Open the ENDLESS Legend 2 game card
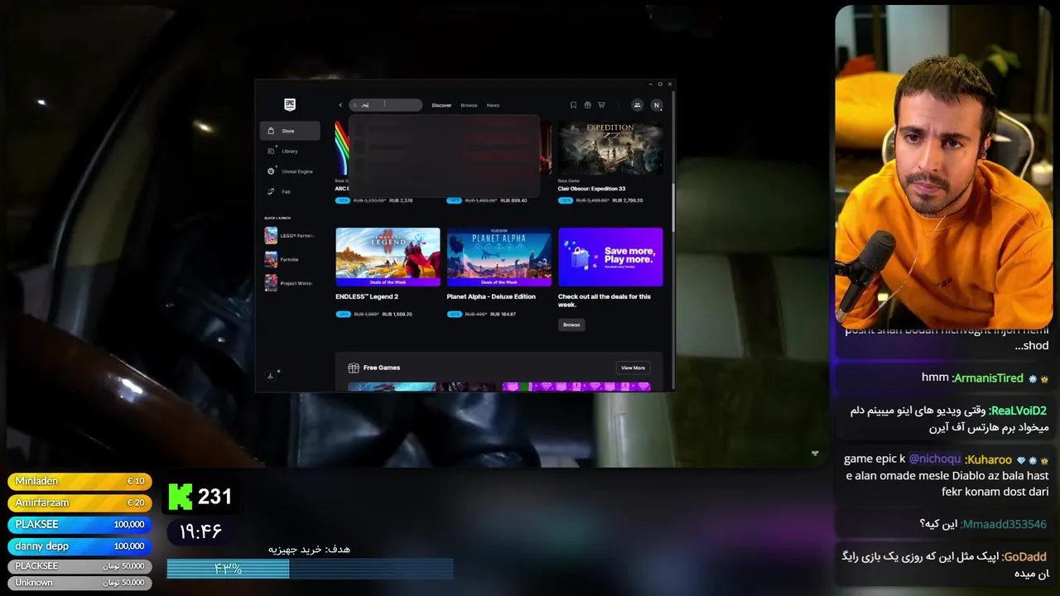 click(x=388, y=257)
